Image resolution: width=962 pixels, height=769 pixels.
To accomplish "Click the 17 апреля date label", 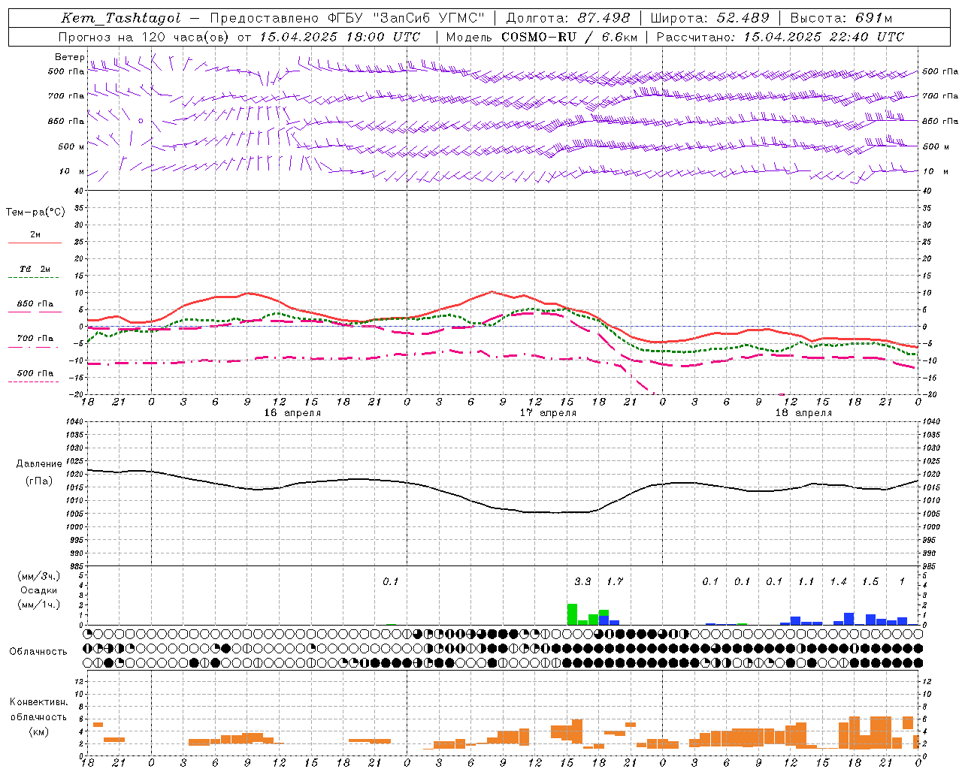I will click(548, 413).
